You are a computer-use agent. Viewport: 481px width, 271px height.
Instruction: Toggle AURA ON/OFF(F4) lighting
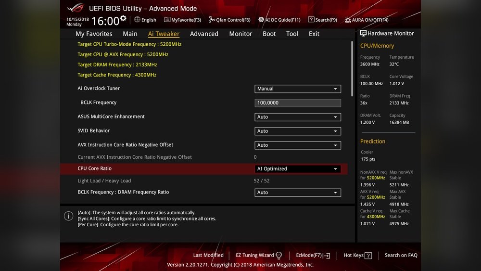(348, 20)
